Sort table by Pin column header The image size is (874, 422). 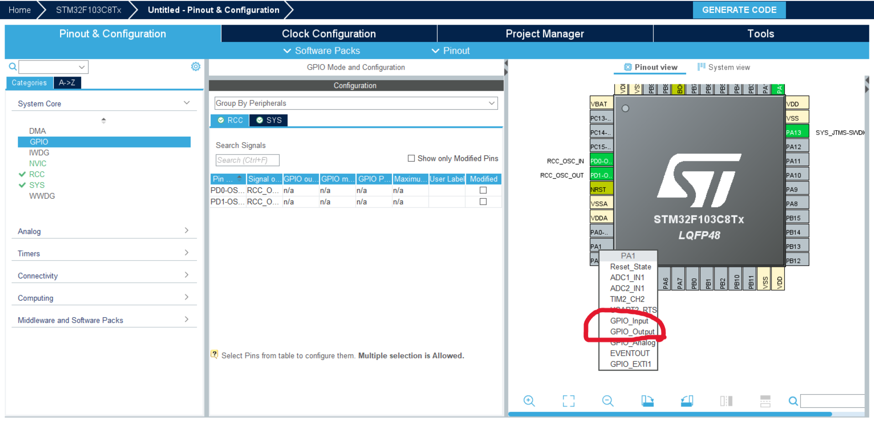point(228,179)
